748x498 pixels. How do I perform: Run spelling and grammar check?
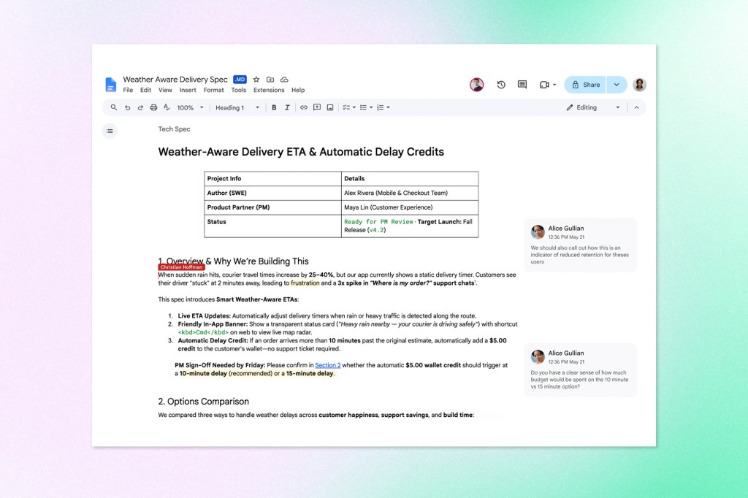[x=167, y=107]
